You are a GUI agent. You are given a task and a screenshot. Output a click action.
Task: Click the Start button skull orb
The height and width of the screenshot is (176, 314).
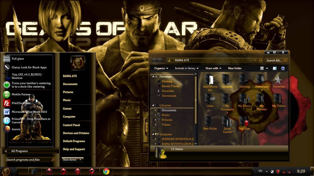[5, 171]
